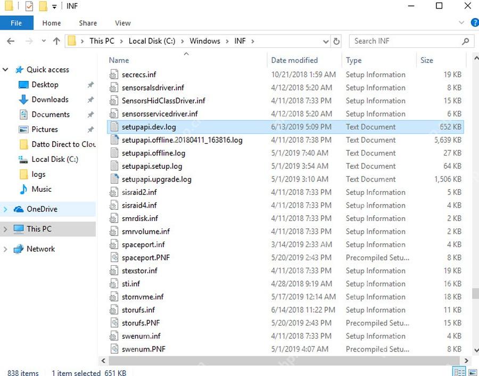
Task: Switch to Details view button in status bar
Action: pyautogui.click(x=459, y=372)
